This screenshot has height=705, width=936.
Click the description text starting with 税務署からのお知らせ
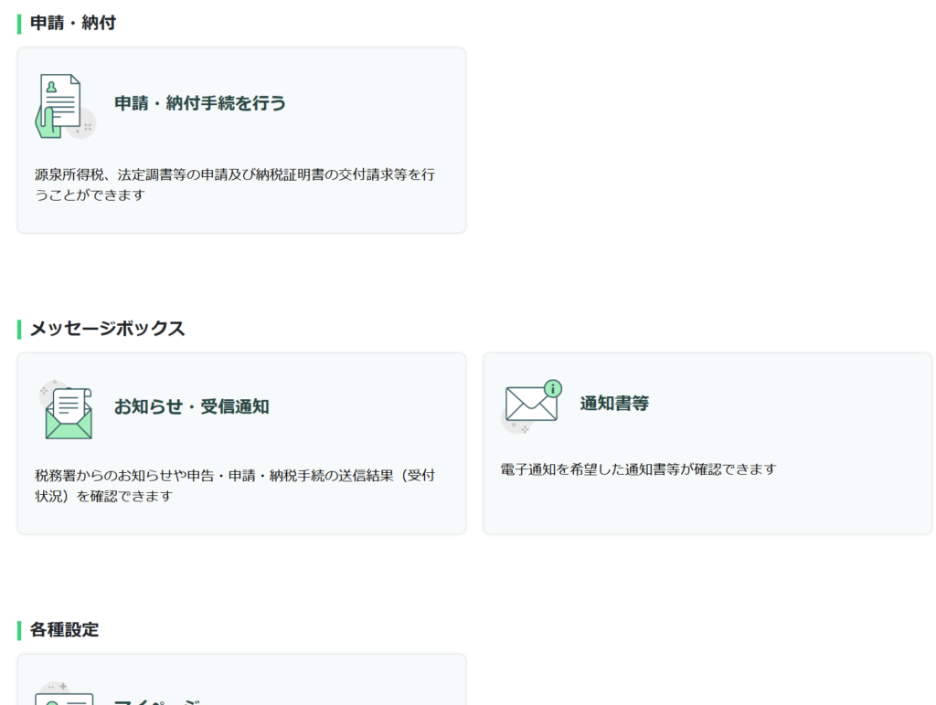pos(234,486)
